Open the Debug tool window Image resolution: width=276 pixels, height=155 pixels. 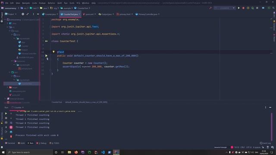[x=41, y=143]
